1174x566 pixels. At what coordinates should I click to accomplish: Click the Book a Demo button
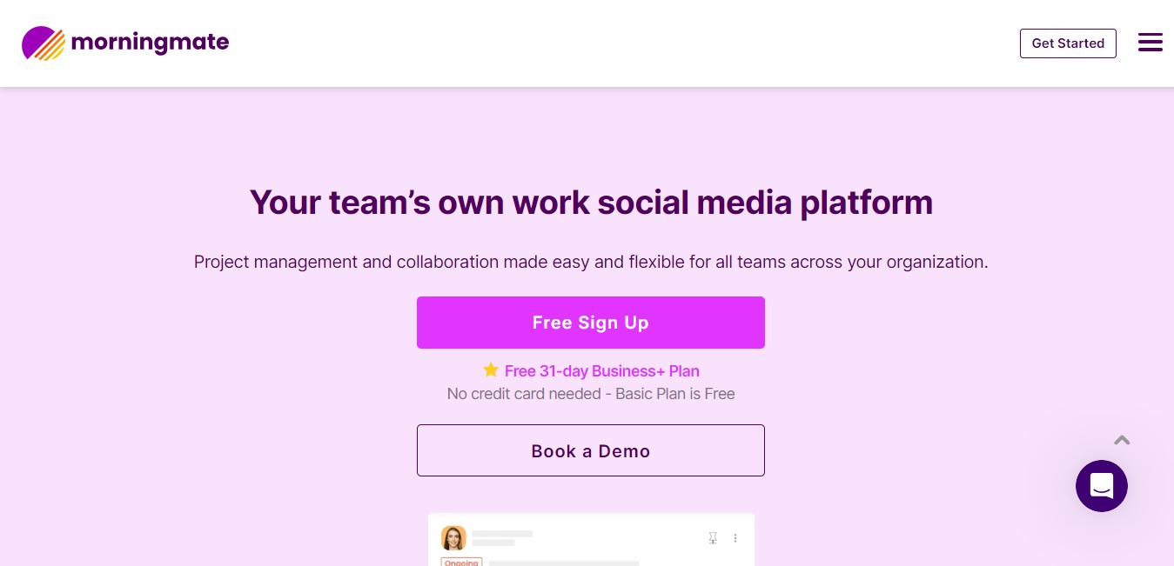tap(591, 450)
